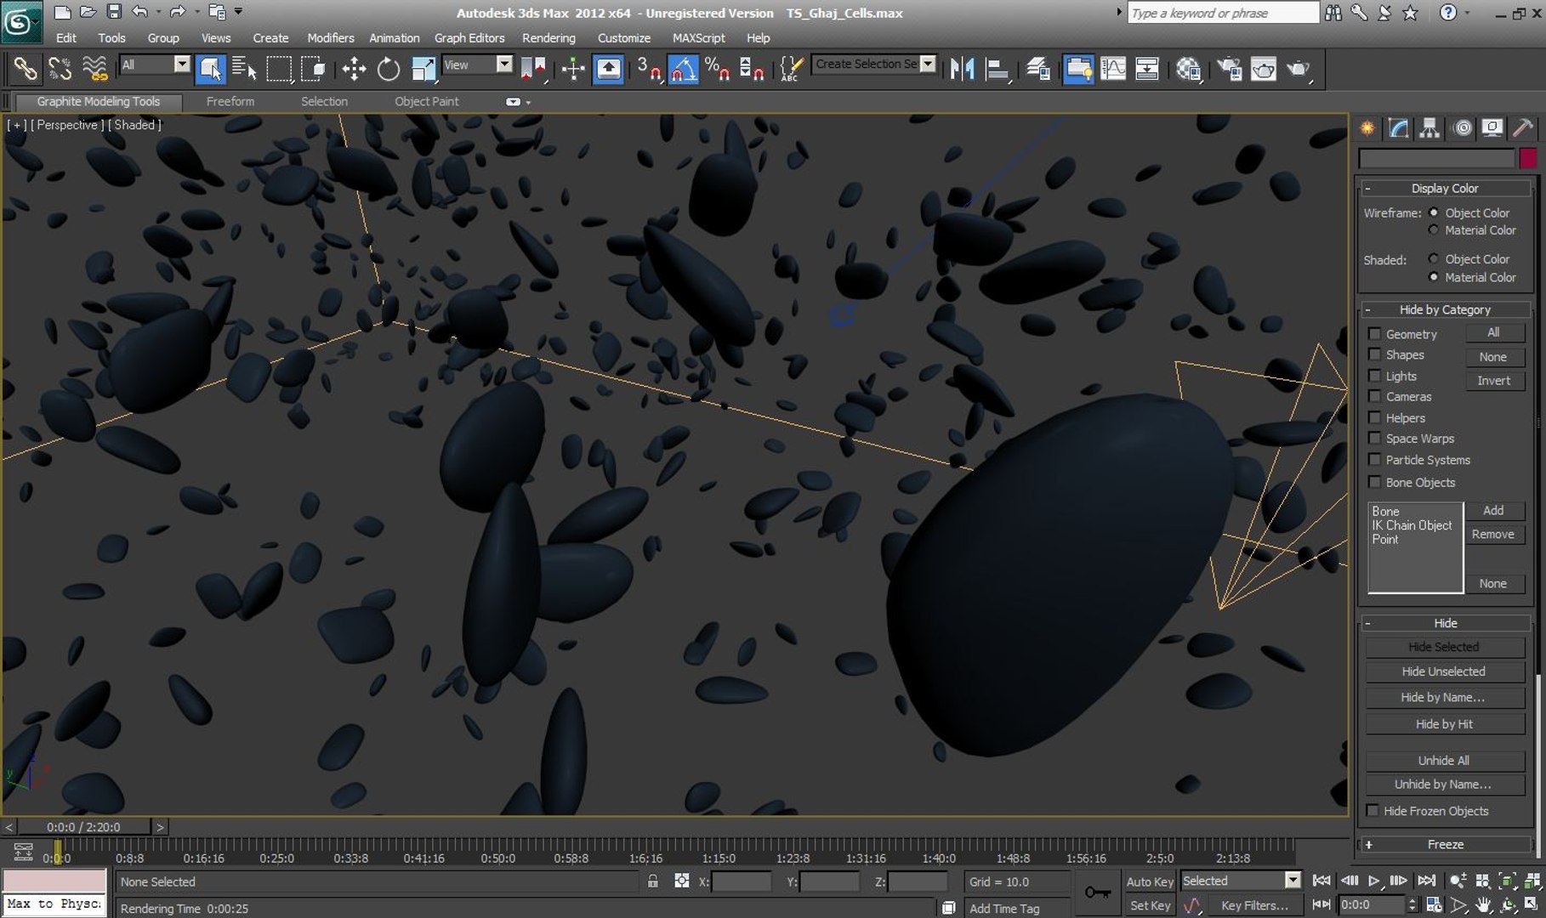Image resolution: width=1546 pixels, height=918 pixels.
Task: Click the Hide Unselected button
Action: click(x=1444, y=671)
